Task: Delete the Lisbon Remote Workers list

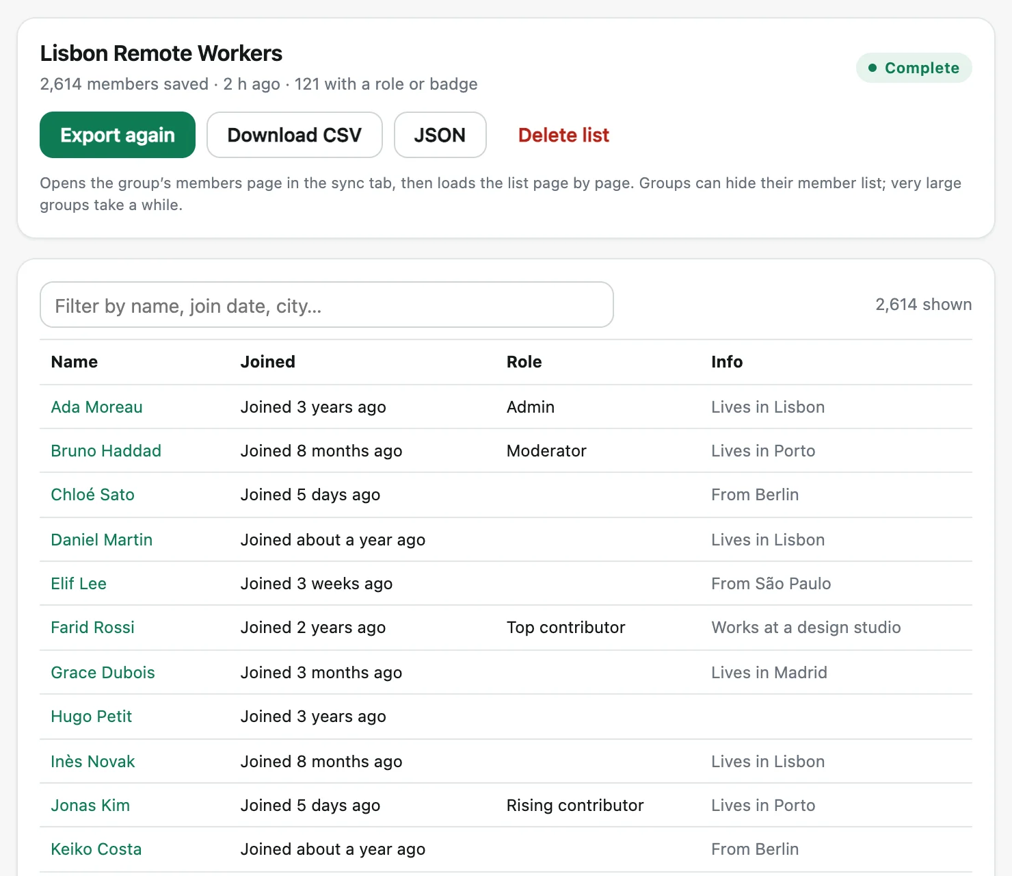Action: pos(563,135)
